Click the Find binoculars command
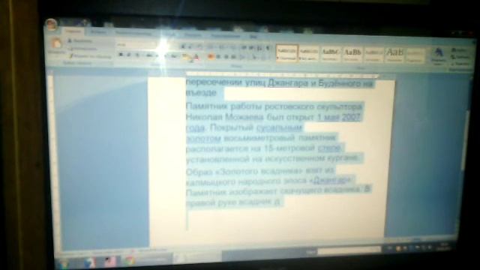The width and height of the screenshot is (480, 270). point(460,50)
